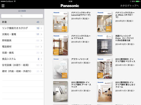Viewport: 141px width, 105px height.
Task: Expand the 照明器具 category chevron
Action: tap(41, 41)
